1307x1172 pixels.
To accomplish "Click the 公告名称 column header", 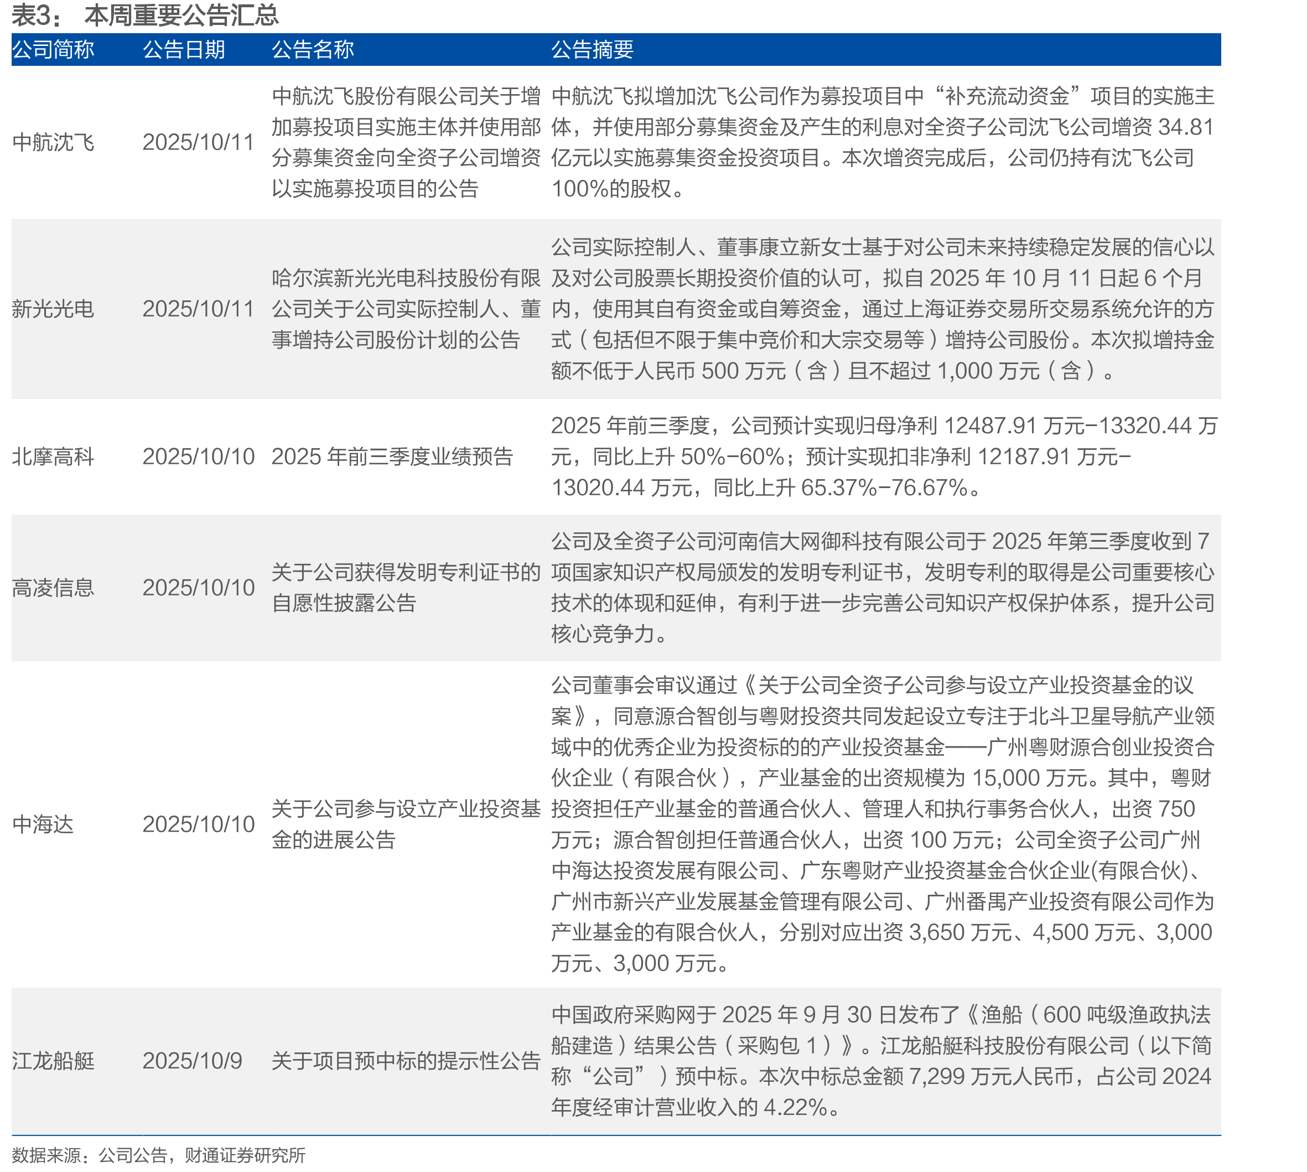I will pos(313,50).
